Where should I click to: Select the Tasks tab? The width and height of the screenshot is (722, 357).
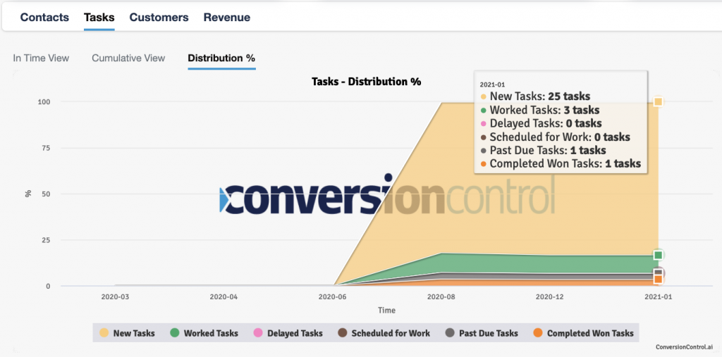[99, 17]
